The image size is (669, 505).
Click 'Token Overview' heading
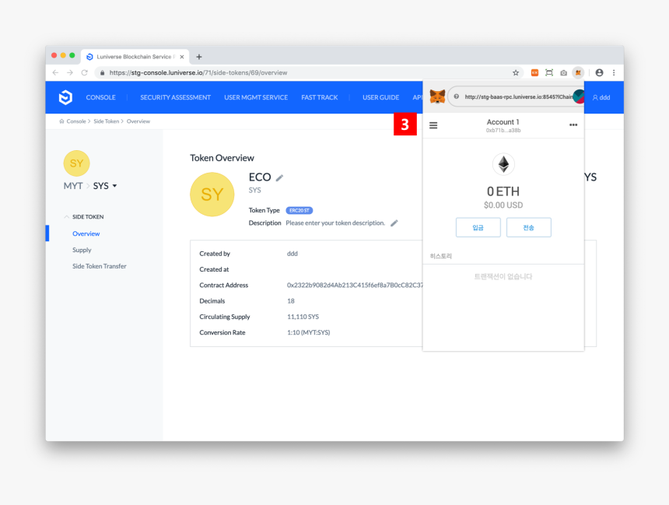tap(222, 158)
